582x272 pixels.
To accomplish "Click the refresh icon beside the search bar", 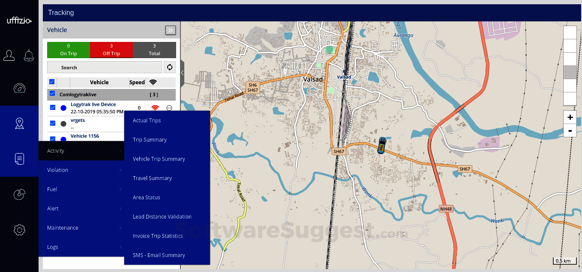I will point(169,67).
